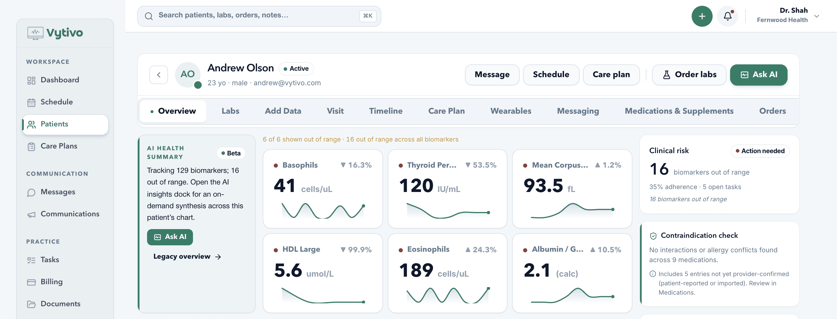This screenshot has height=319, width=837.
Task: Open the notifications bell
Action: coord(727,16)
